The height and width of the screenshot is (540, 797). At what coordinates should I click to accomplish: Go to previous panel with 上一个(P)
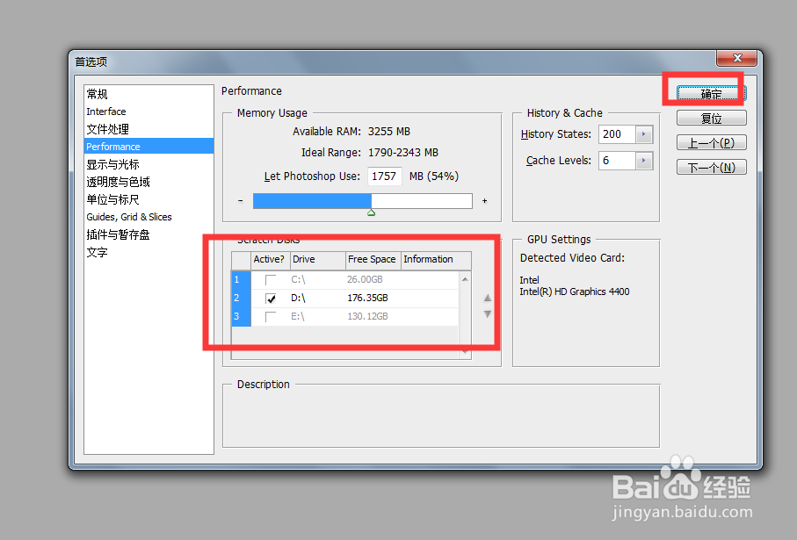point(711,142)
